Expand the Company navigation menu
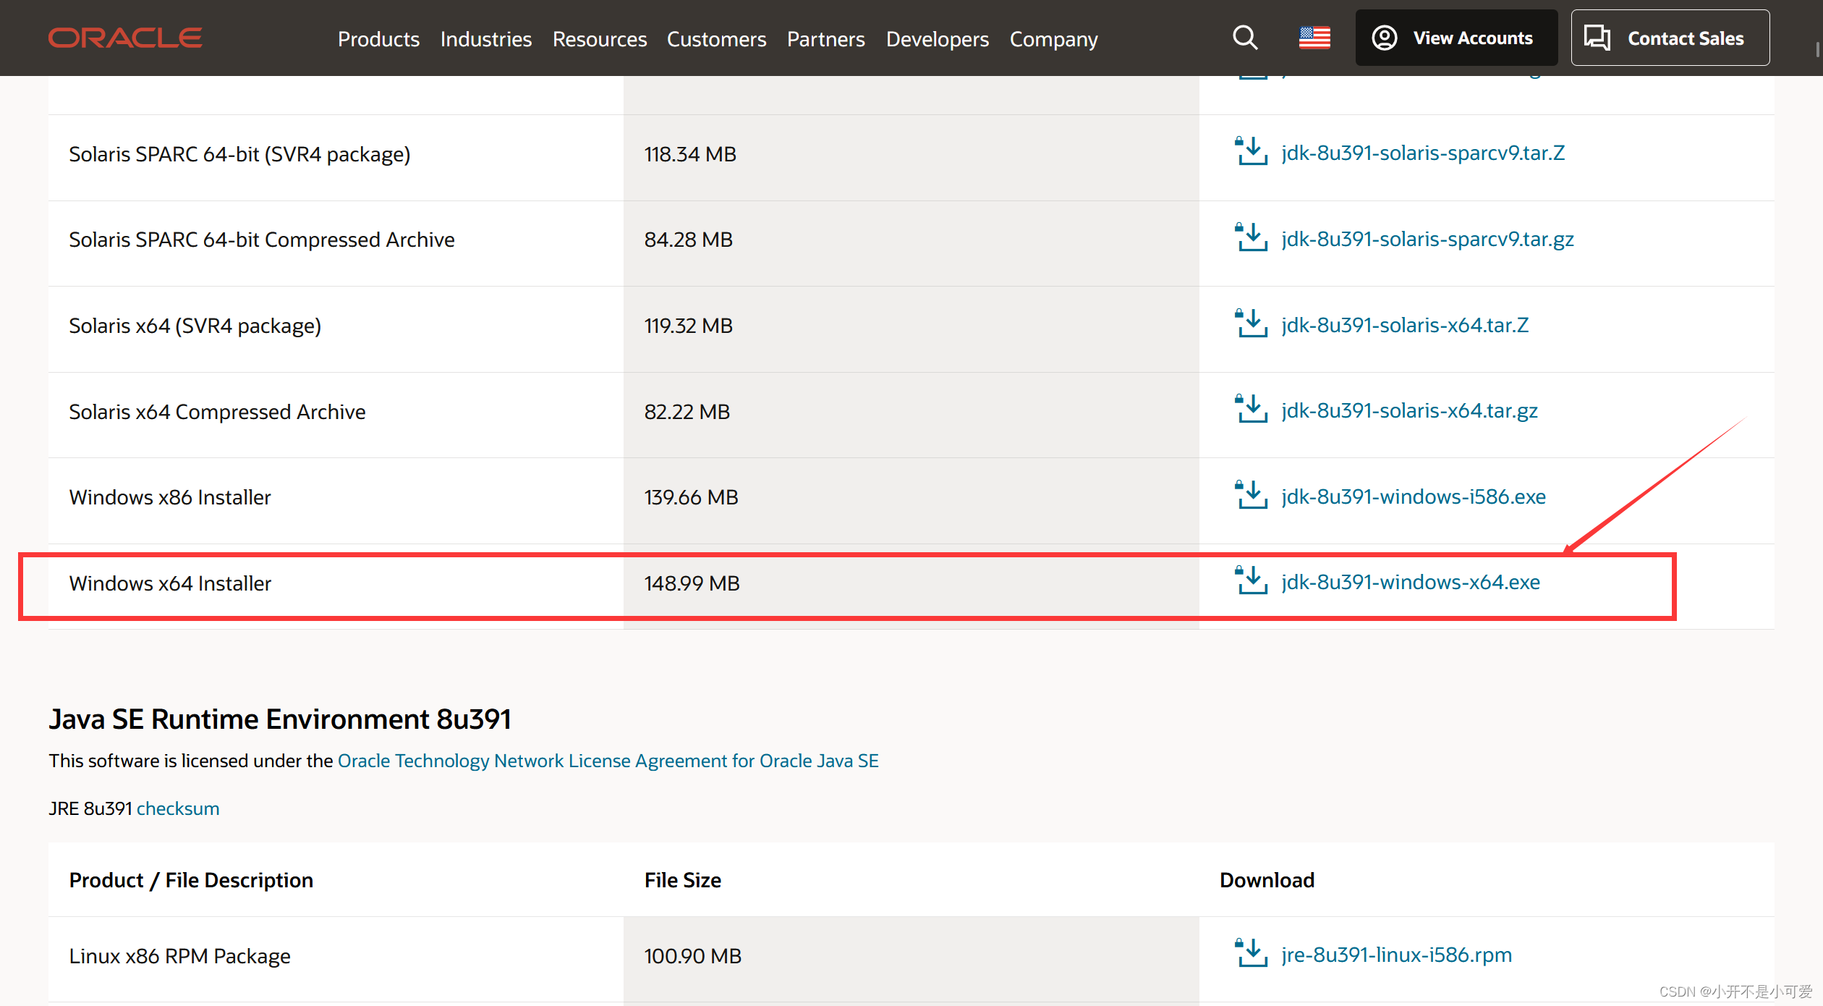Viewport: 1823px width, 1006px height. [x=1053, y=39]
